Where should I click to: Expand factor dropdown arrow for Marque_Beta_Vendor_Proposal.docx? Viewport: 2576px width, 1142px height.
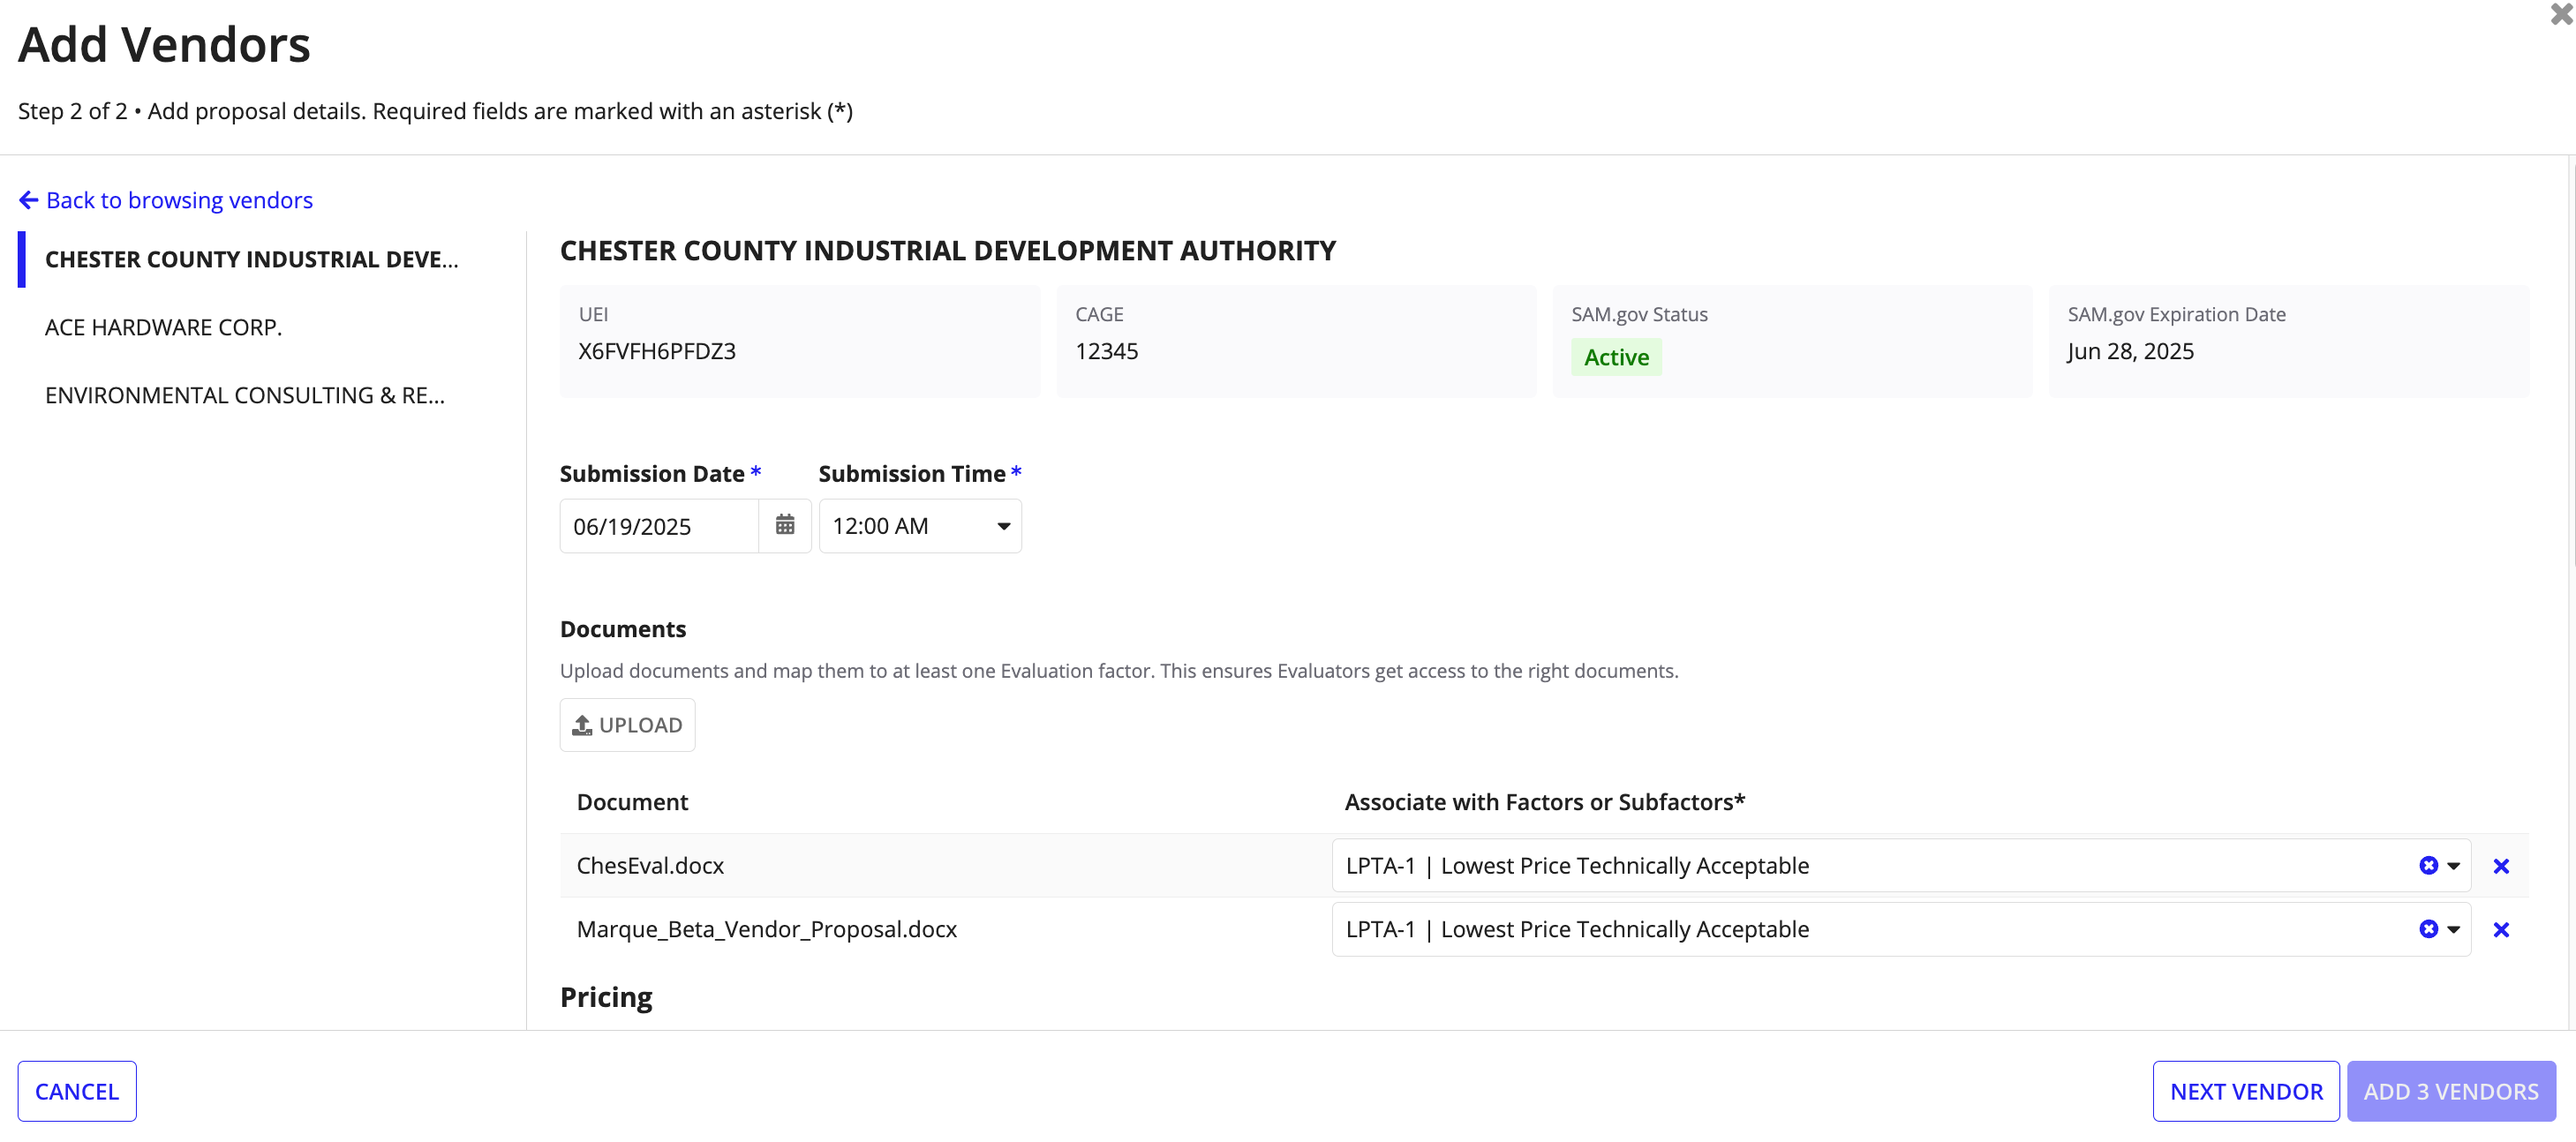2453,930
